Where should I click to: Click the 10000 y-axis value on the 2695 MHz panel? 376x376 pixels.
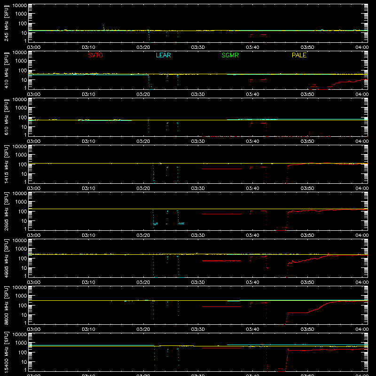pyautogui.click(x=20, y=194)
